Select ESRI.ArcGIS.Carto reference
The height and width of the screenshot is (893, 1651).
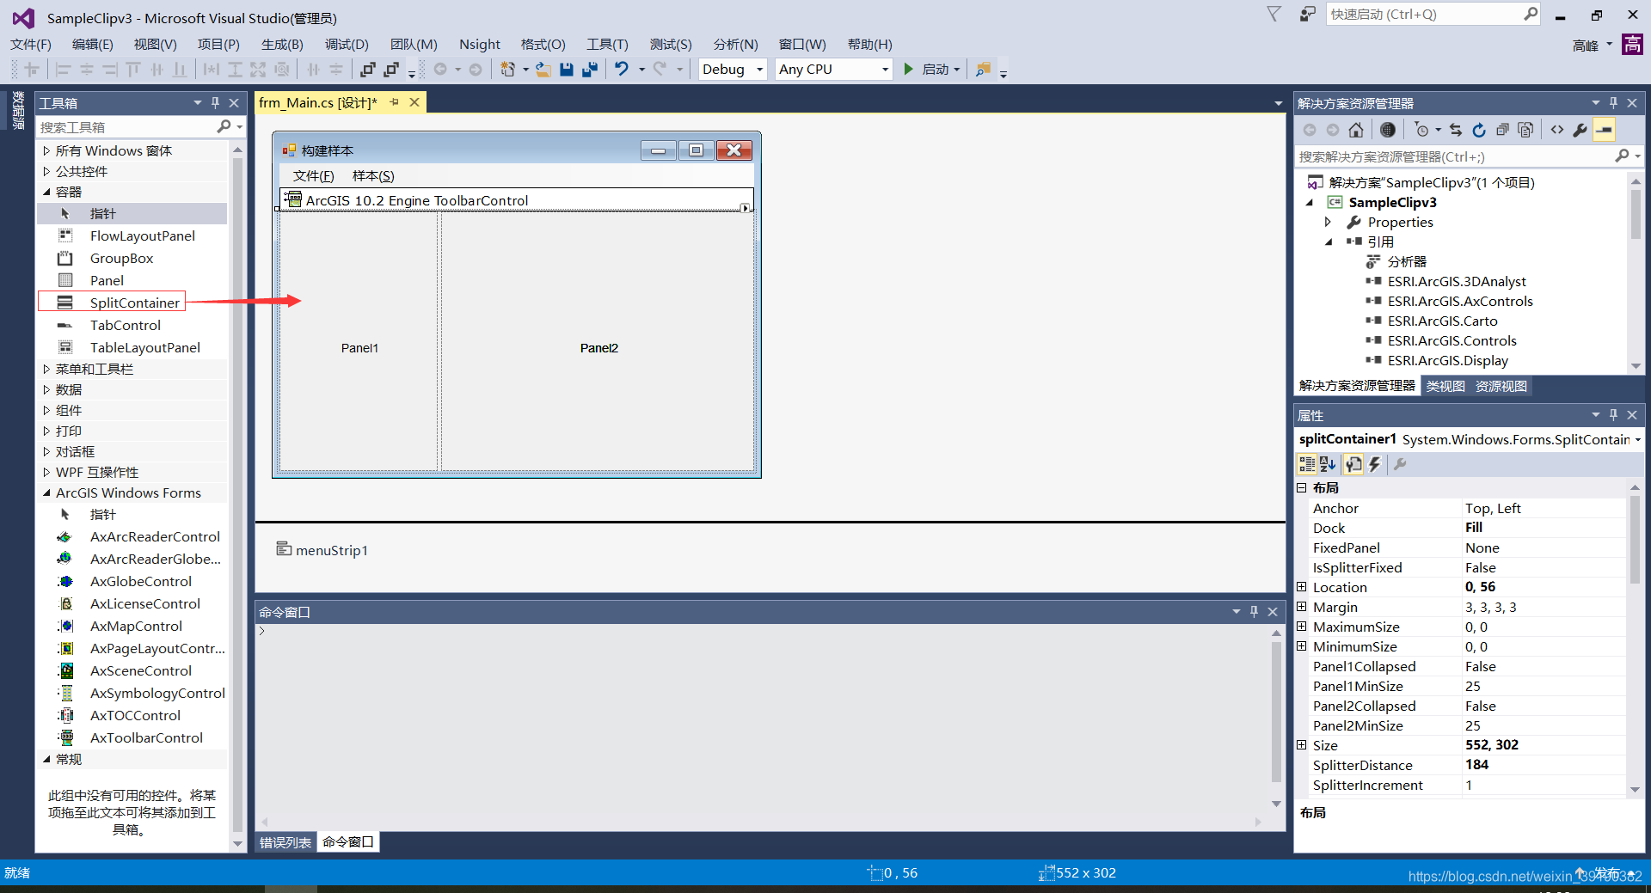point(1442,321)
